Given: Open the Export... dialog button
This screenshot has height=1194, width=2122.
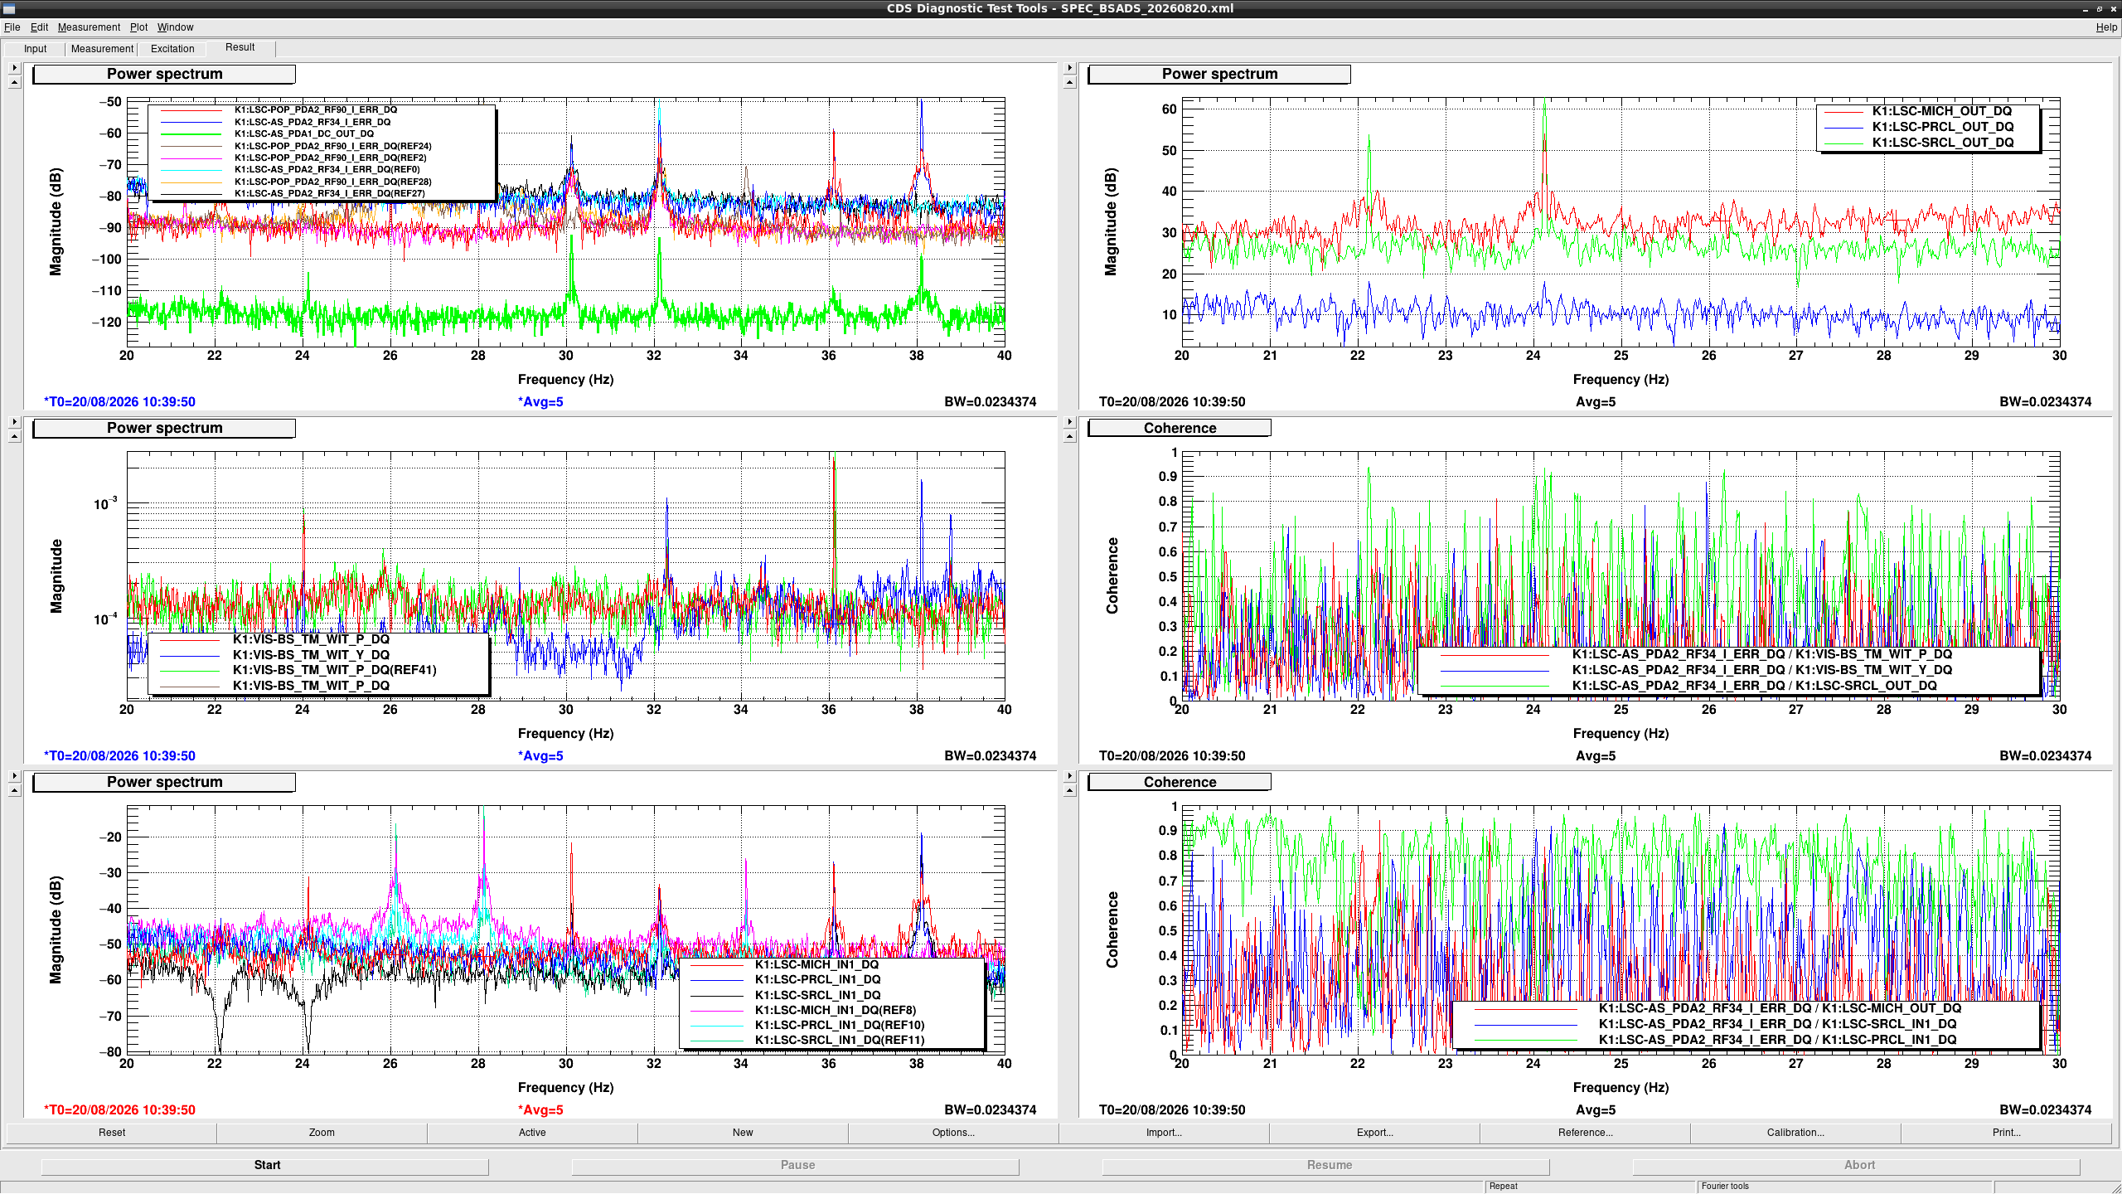Looking at the screenshot, I should [x=1374, y=1133].
